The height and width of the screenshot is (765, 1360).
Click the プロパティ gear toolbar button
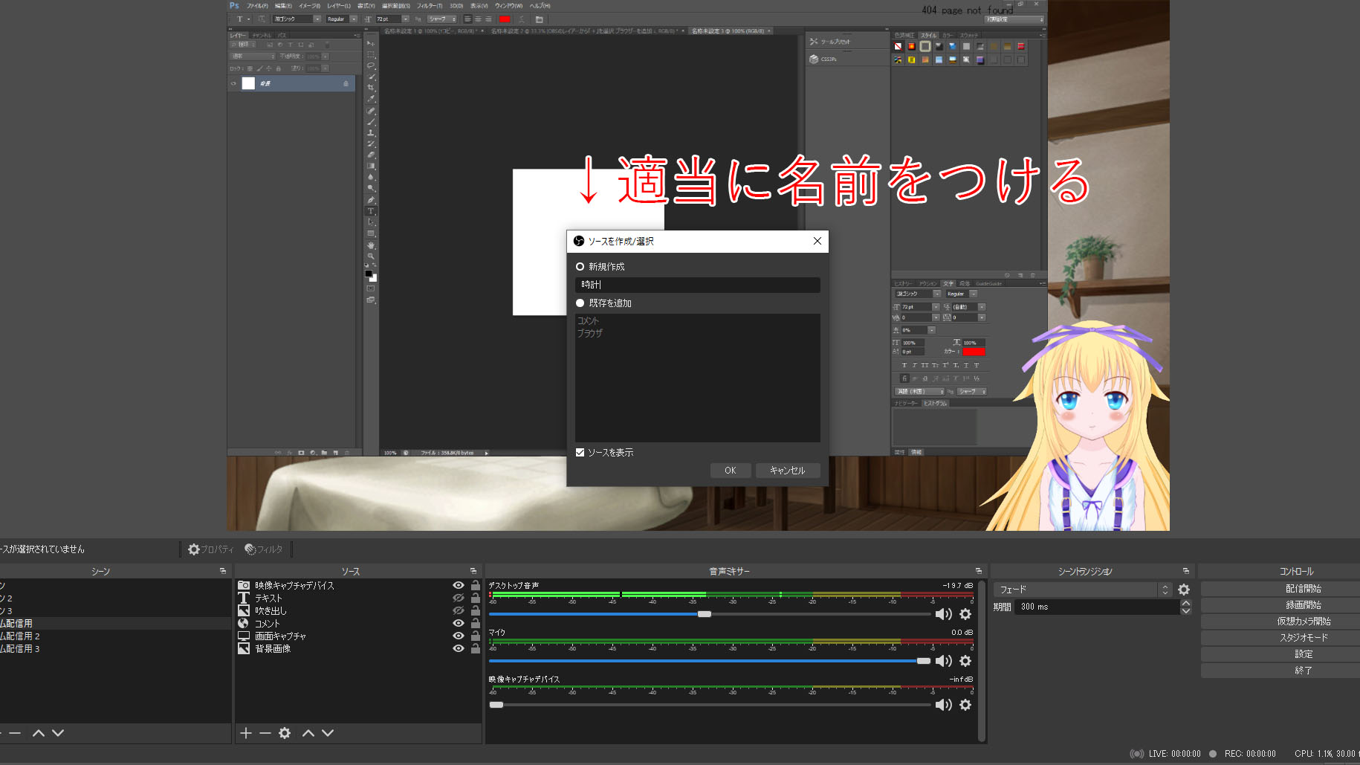click(210, 549)
